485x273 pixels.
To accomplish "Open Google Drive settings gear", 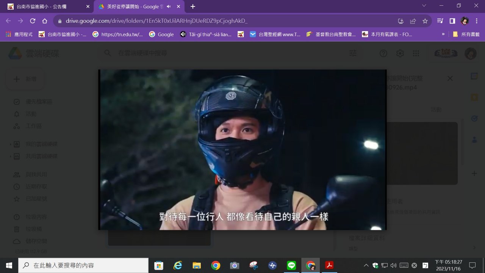I will click(400, 53).
